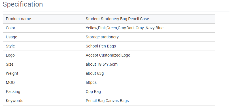Select the Product name label cell

click(x=43, y=19)
